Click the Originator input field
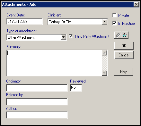 coord(37,88)
